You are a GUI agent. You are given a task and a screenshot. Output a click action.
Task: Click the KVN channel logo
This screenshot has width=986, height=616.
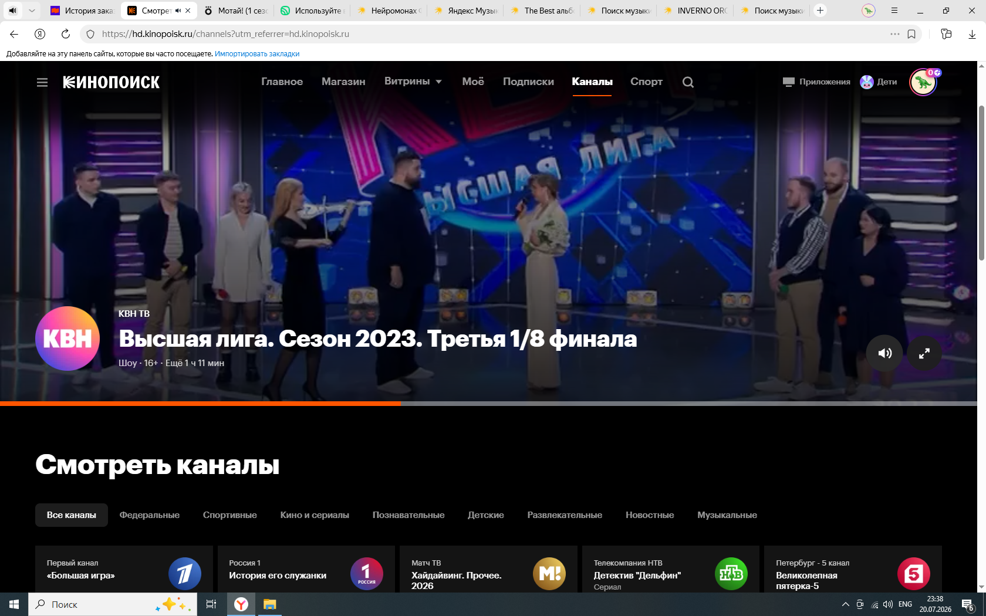[x=67, y=339]
